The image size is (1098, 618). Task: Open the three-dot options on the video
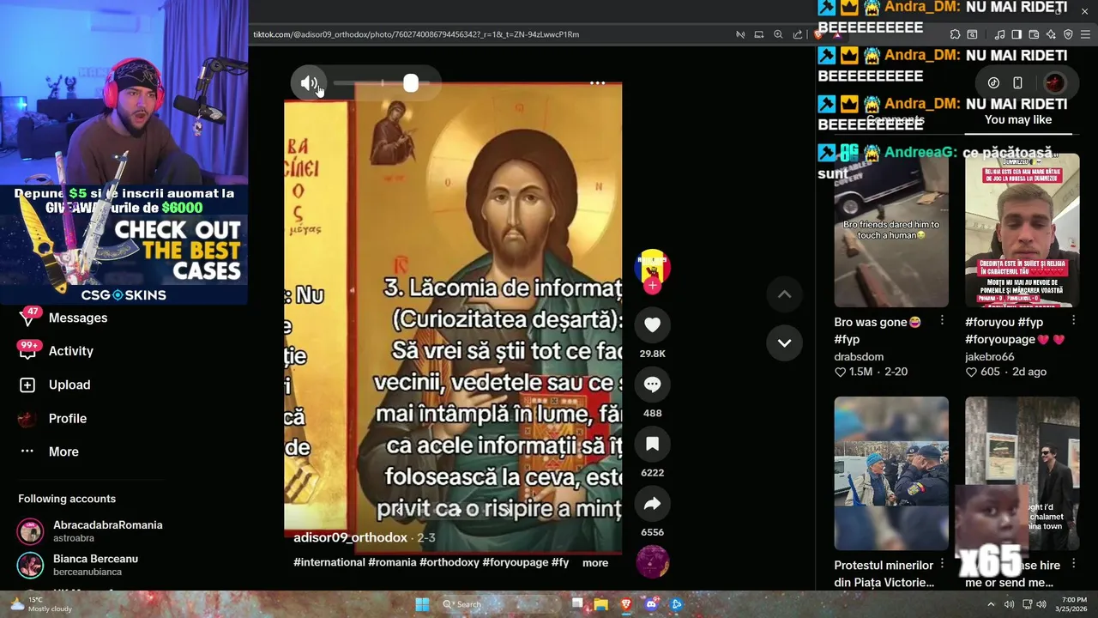(598, 83)
